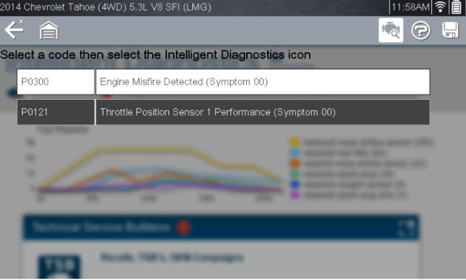Viewport: 466px width, 280px height.
Task: Click the 11:58AM clock display
Action: (410, 7)
